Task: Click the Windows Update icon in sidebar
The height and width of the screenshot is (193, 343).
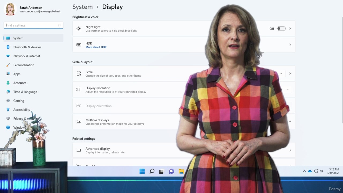Action: click(8, 128)
